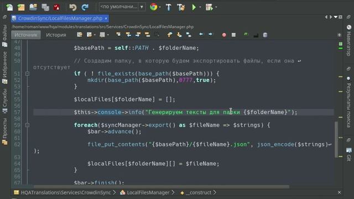Click the New File icon
Viewport: 354px width, 199px height.
point(9,7)
